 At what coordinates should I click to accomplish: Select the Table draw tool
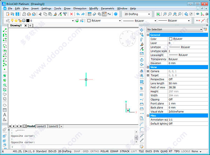5,110
